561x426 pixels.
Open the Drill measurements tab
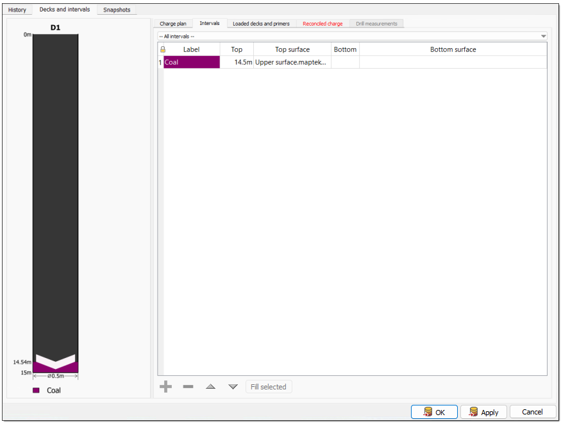click(x=376, y=24)
